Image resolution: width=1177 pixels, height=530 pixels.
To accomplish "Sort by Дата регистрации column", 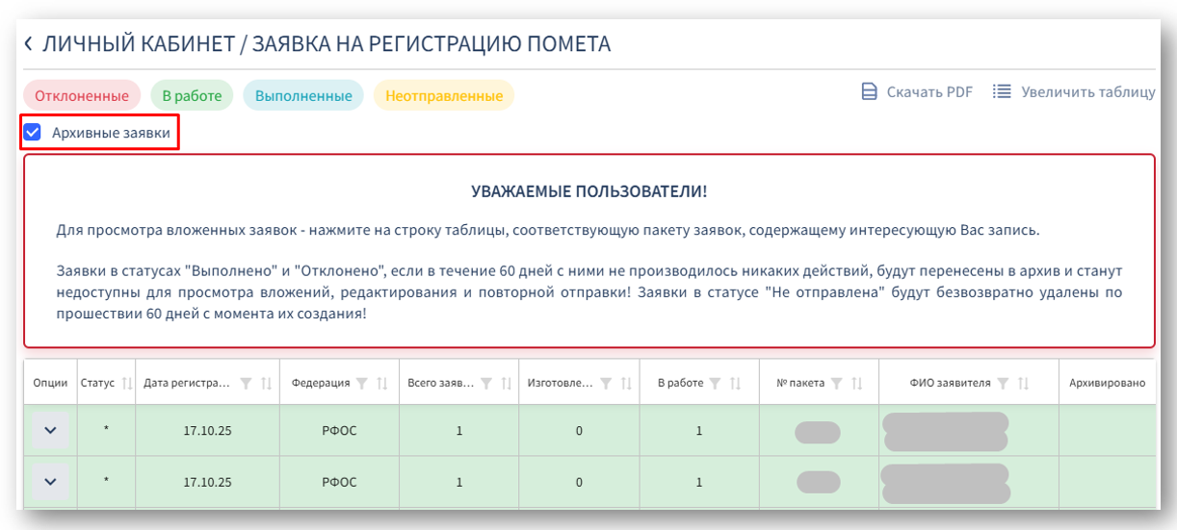I will pos(266,383).
